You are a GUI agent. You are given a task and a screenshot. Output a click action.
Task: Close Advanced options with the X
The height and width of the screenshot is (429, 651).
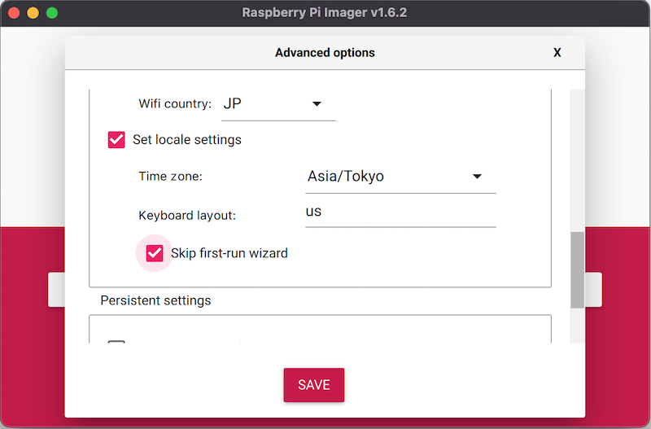click(x=557, y=53)
